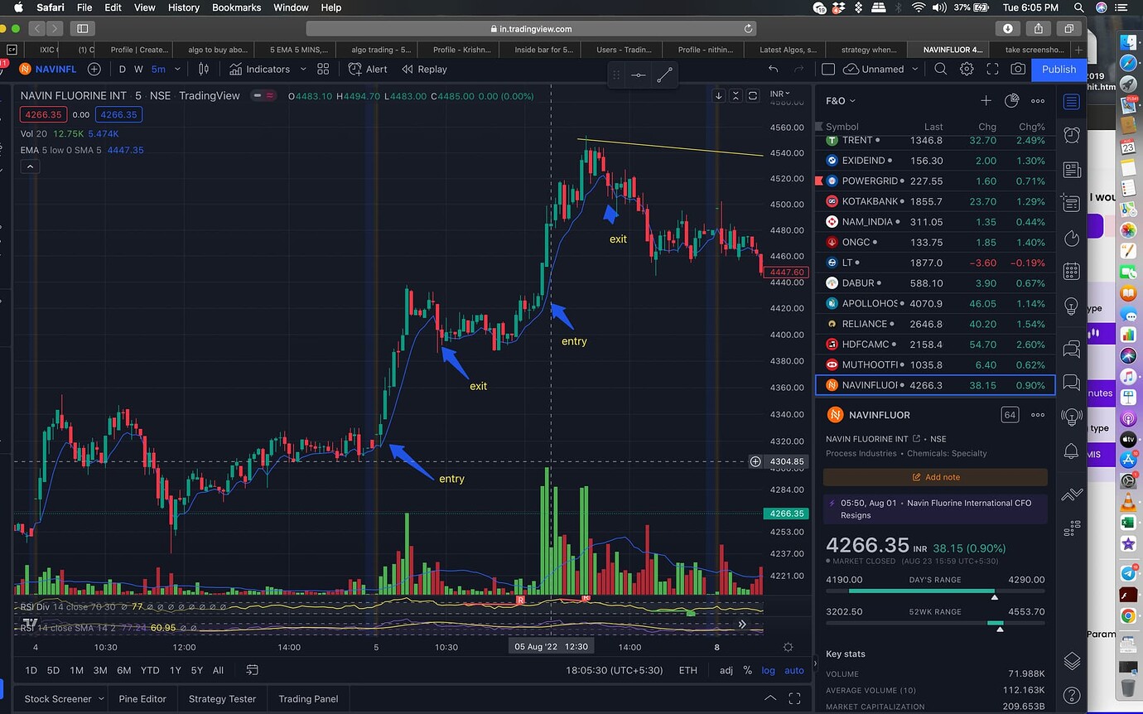Click Add note for NAVINFLUOR
This screenshot has width=1143, height=714.
coord(935,477)
